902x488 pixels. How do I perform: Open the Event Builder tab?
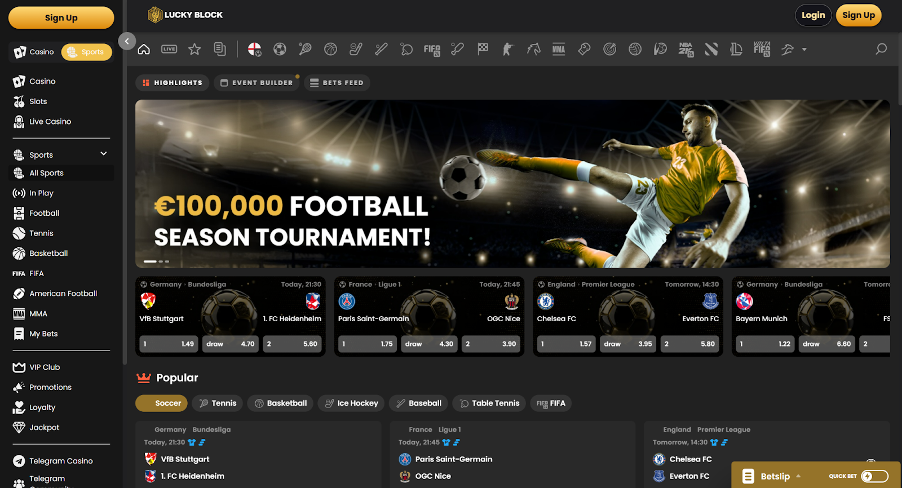pyautogui.click(x=257, y=83)
